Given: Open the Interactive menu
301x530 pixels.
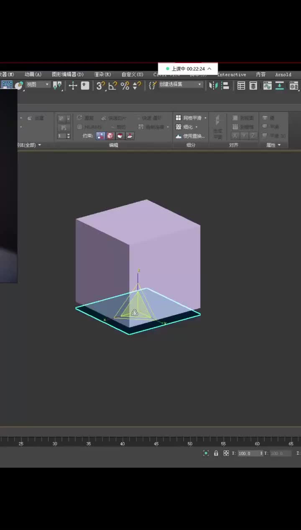Looking at the screenshot, I should [x=232, y=74].
